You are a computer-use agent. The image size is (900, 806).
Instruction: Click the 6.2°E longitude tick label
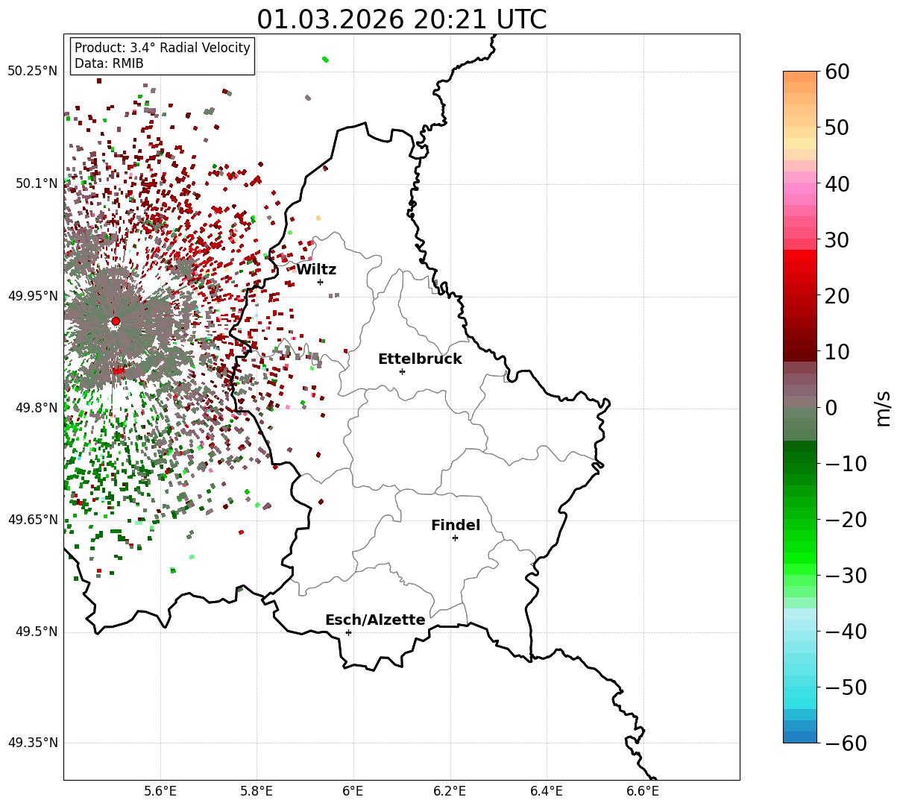(450, 790)
